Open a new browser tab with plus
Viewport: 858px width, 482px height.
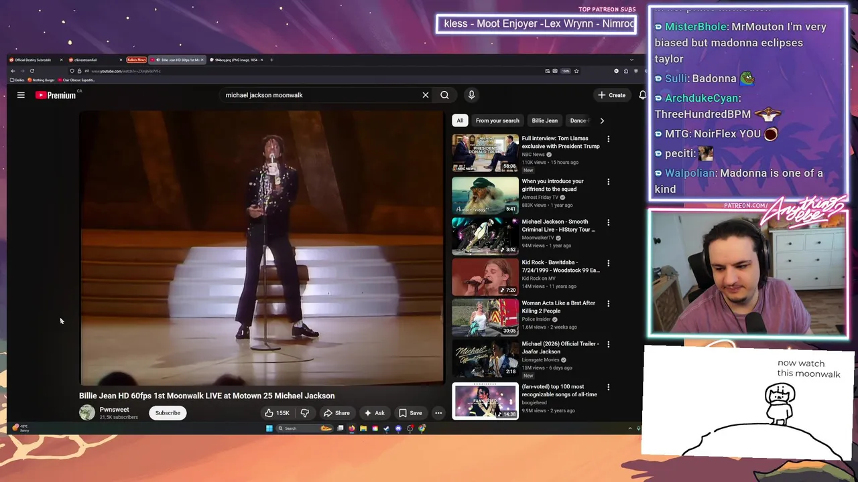tap(271, 60)
